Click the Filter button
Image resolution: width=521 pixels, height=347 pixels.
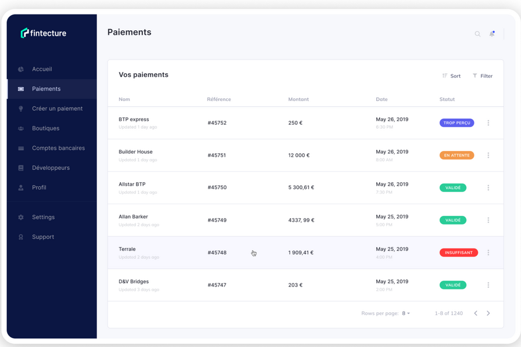(483, 76)
